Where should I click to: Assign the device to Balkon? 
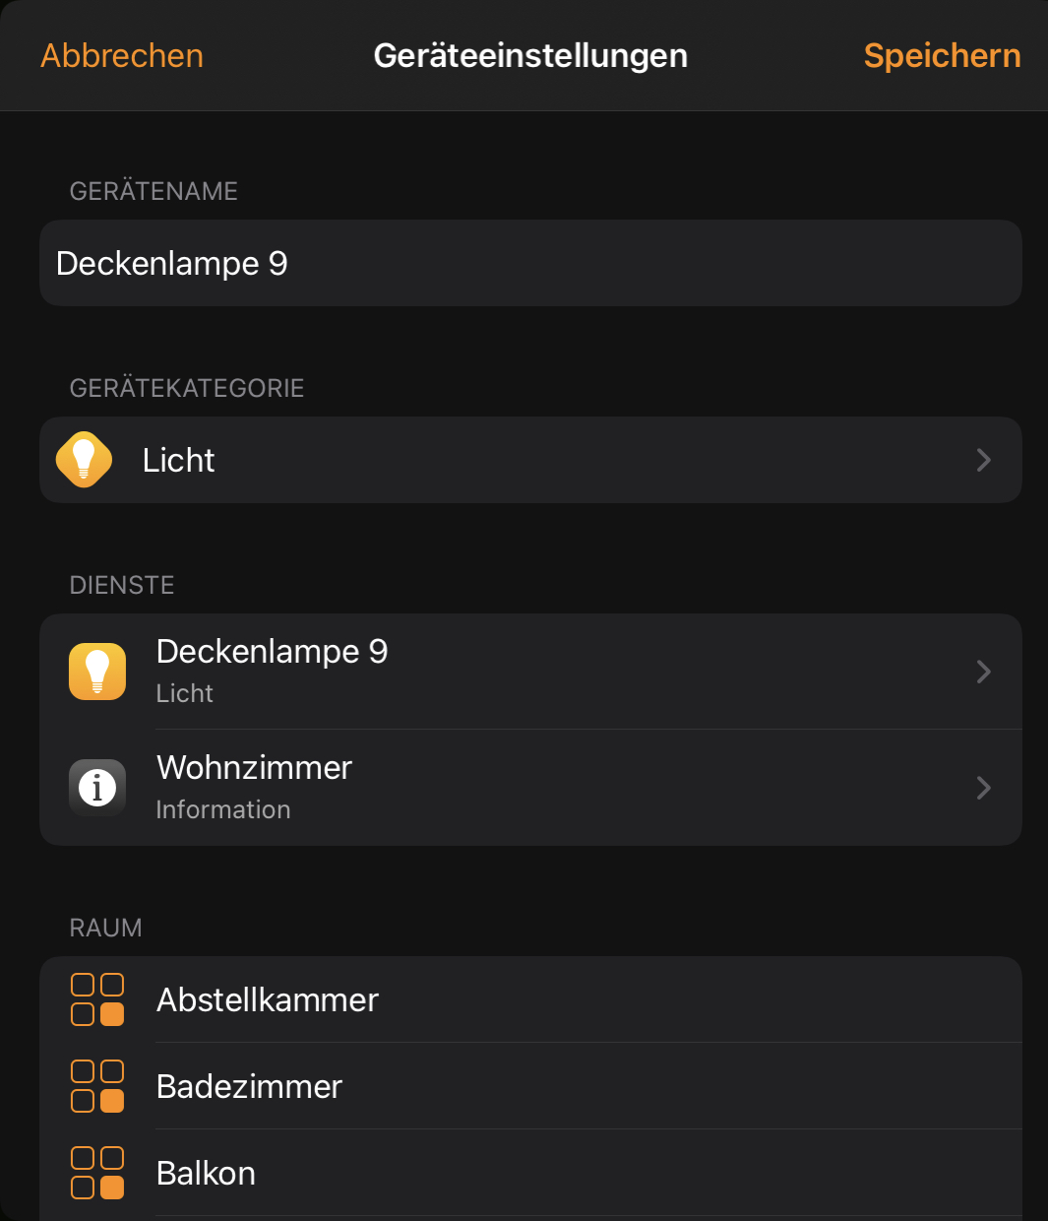pyautogui.click(x=207, y=1174)
